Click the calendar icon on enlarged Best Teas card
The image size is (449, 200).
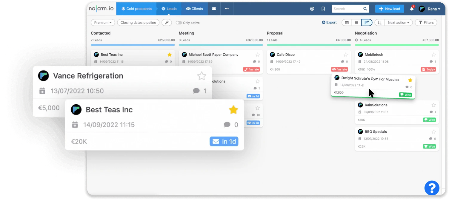point(75,125)
